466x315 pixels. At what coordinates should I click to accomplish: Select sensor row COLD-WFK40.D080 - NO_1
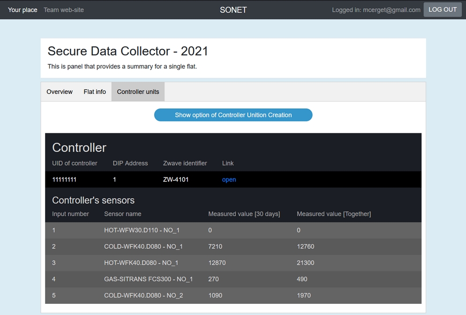point(143,247)
